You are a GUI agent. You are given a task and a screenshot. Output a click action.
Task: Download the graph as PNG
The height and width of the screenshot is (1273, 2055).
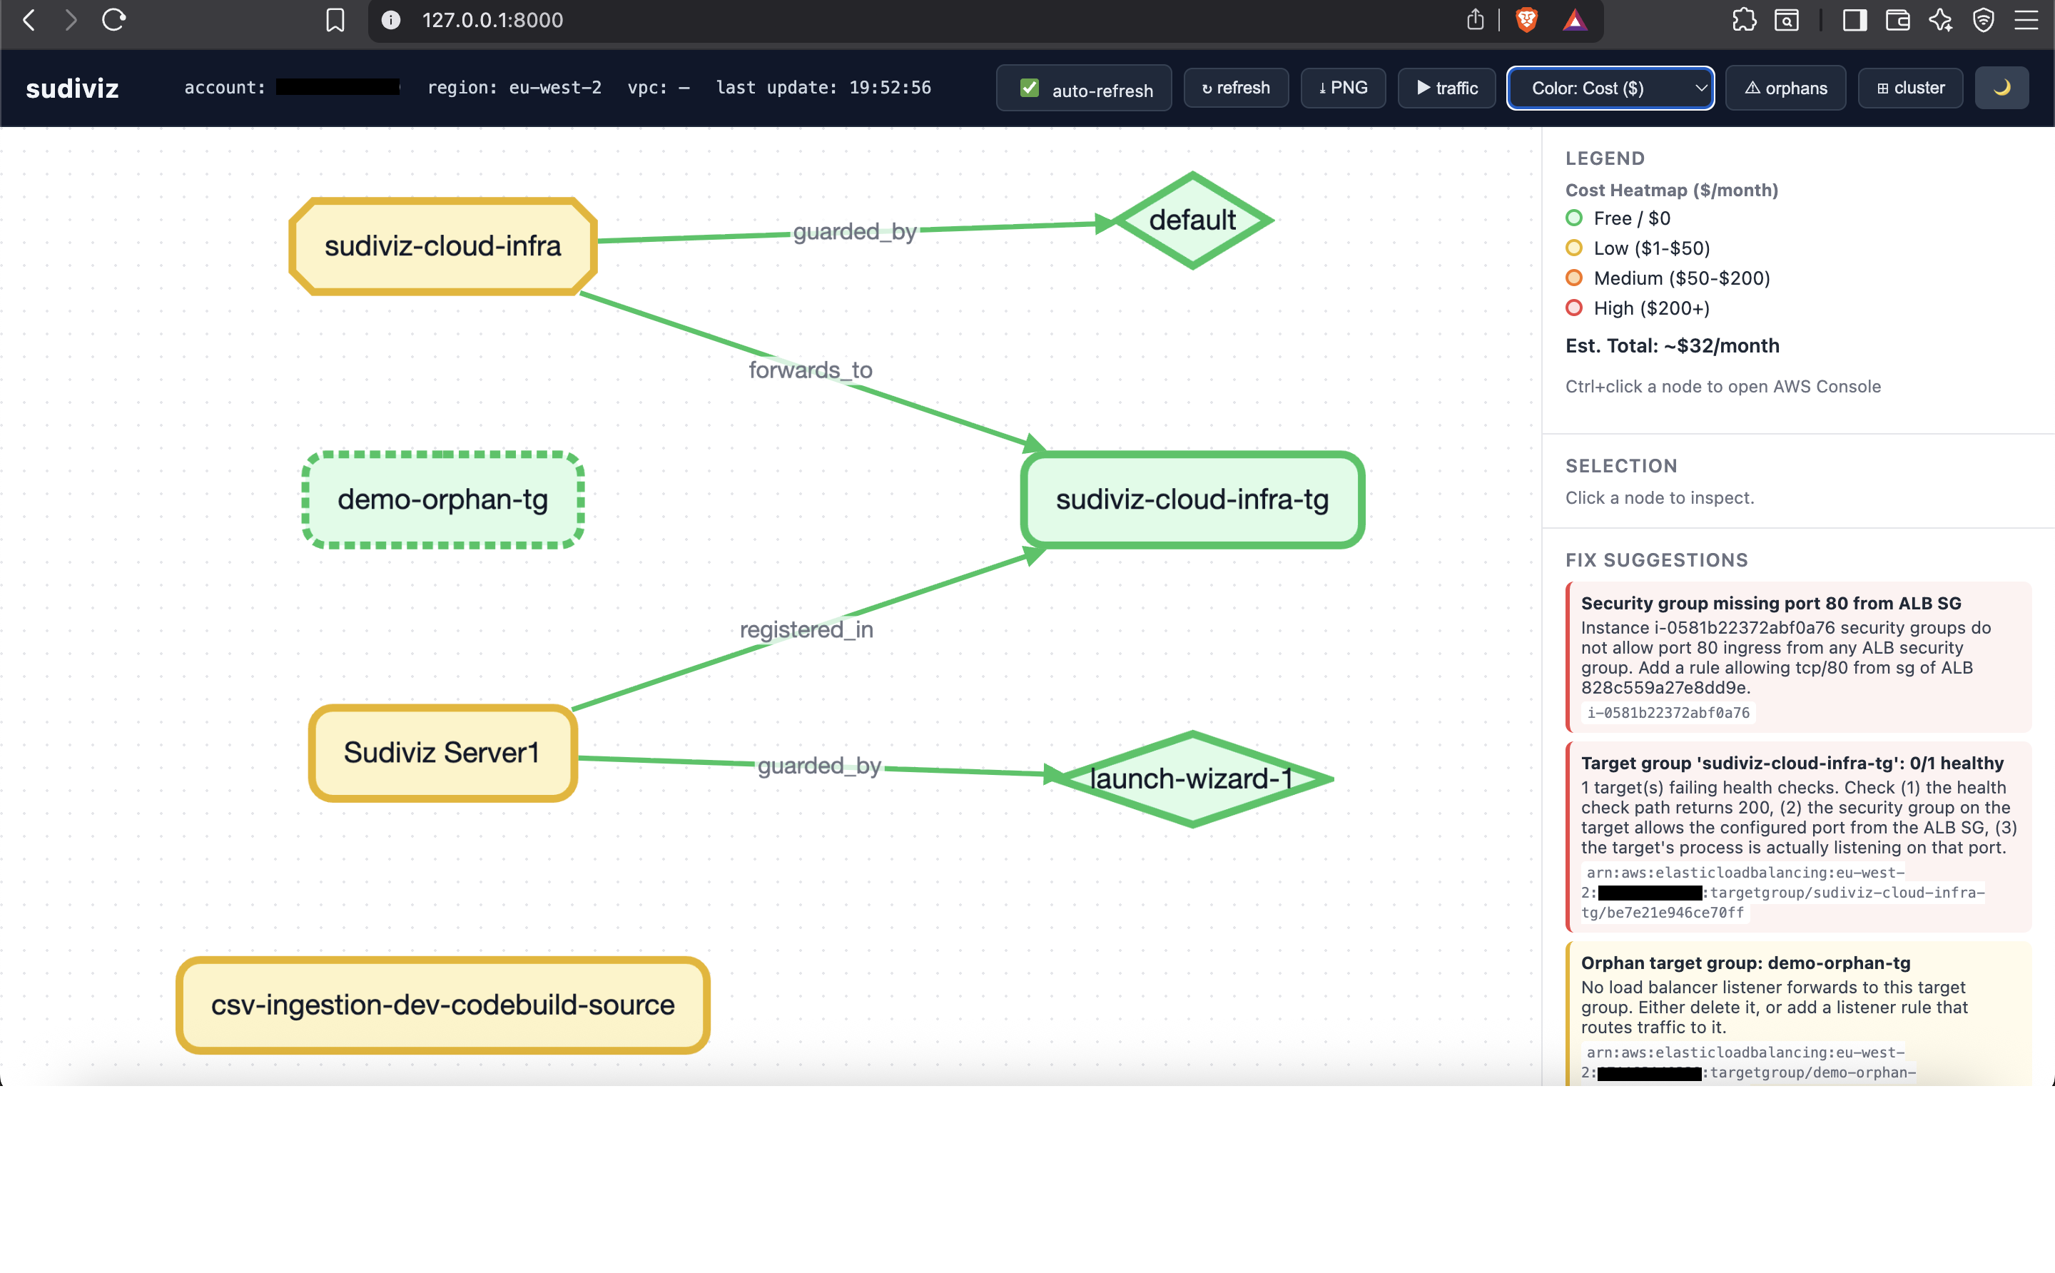1343,88
